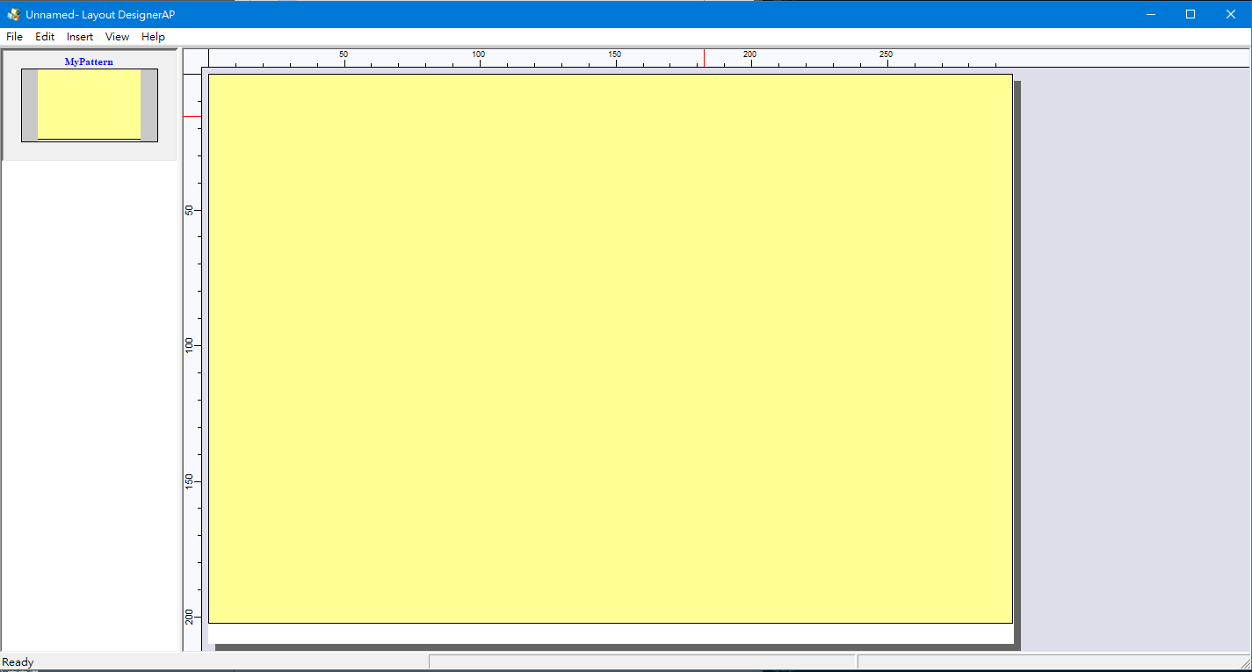Click the resize grip in status bar corner

coord(1244,664)
